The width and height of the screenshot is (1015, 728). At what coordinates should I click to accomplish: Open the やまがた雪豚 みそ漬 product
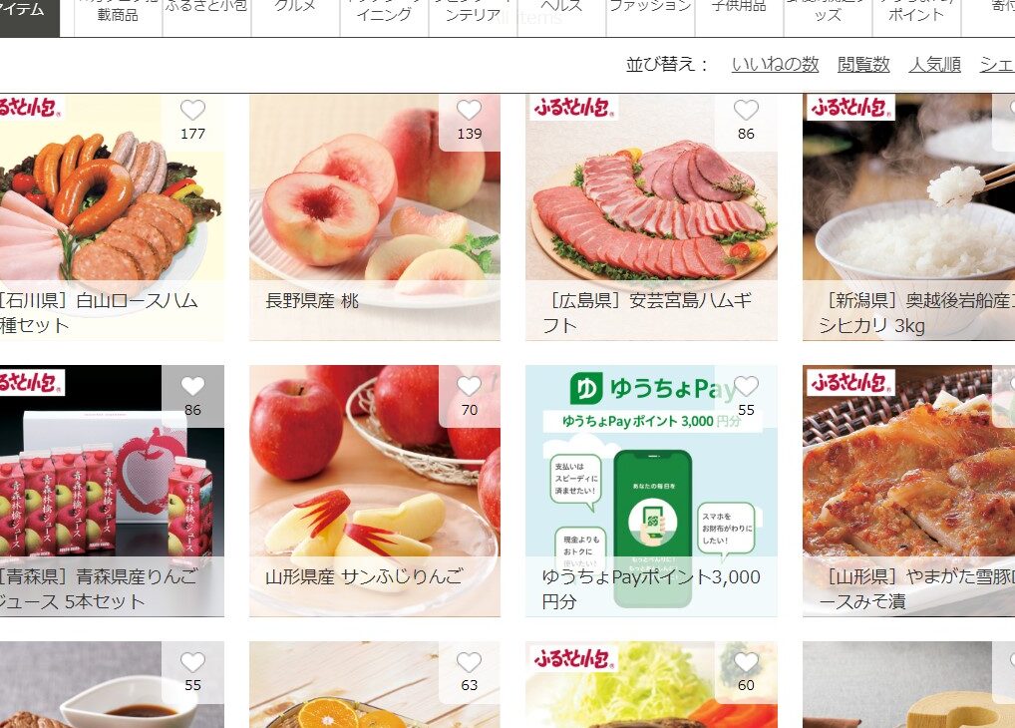click(x=909, y=491)
